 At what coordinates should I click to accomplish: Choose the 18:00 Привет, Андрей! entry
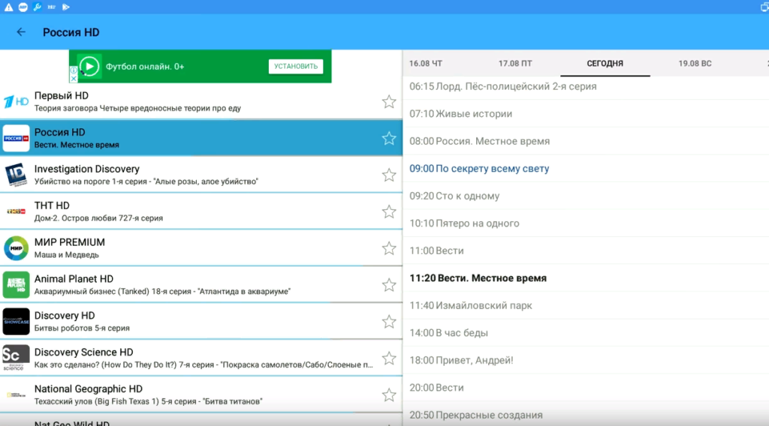(x=461, y=360)
